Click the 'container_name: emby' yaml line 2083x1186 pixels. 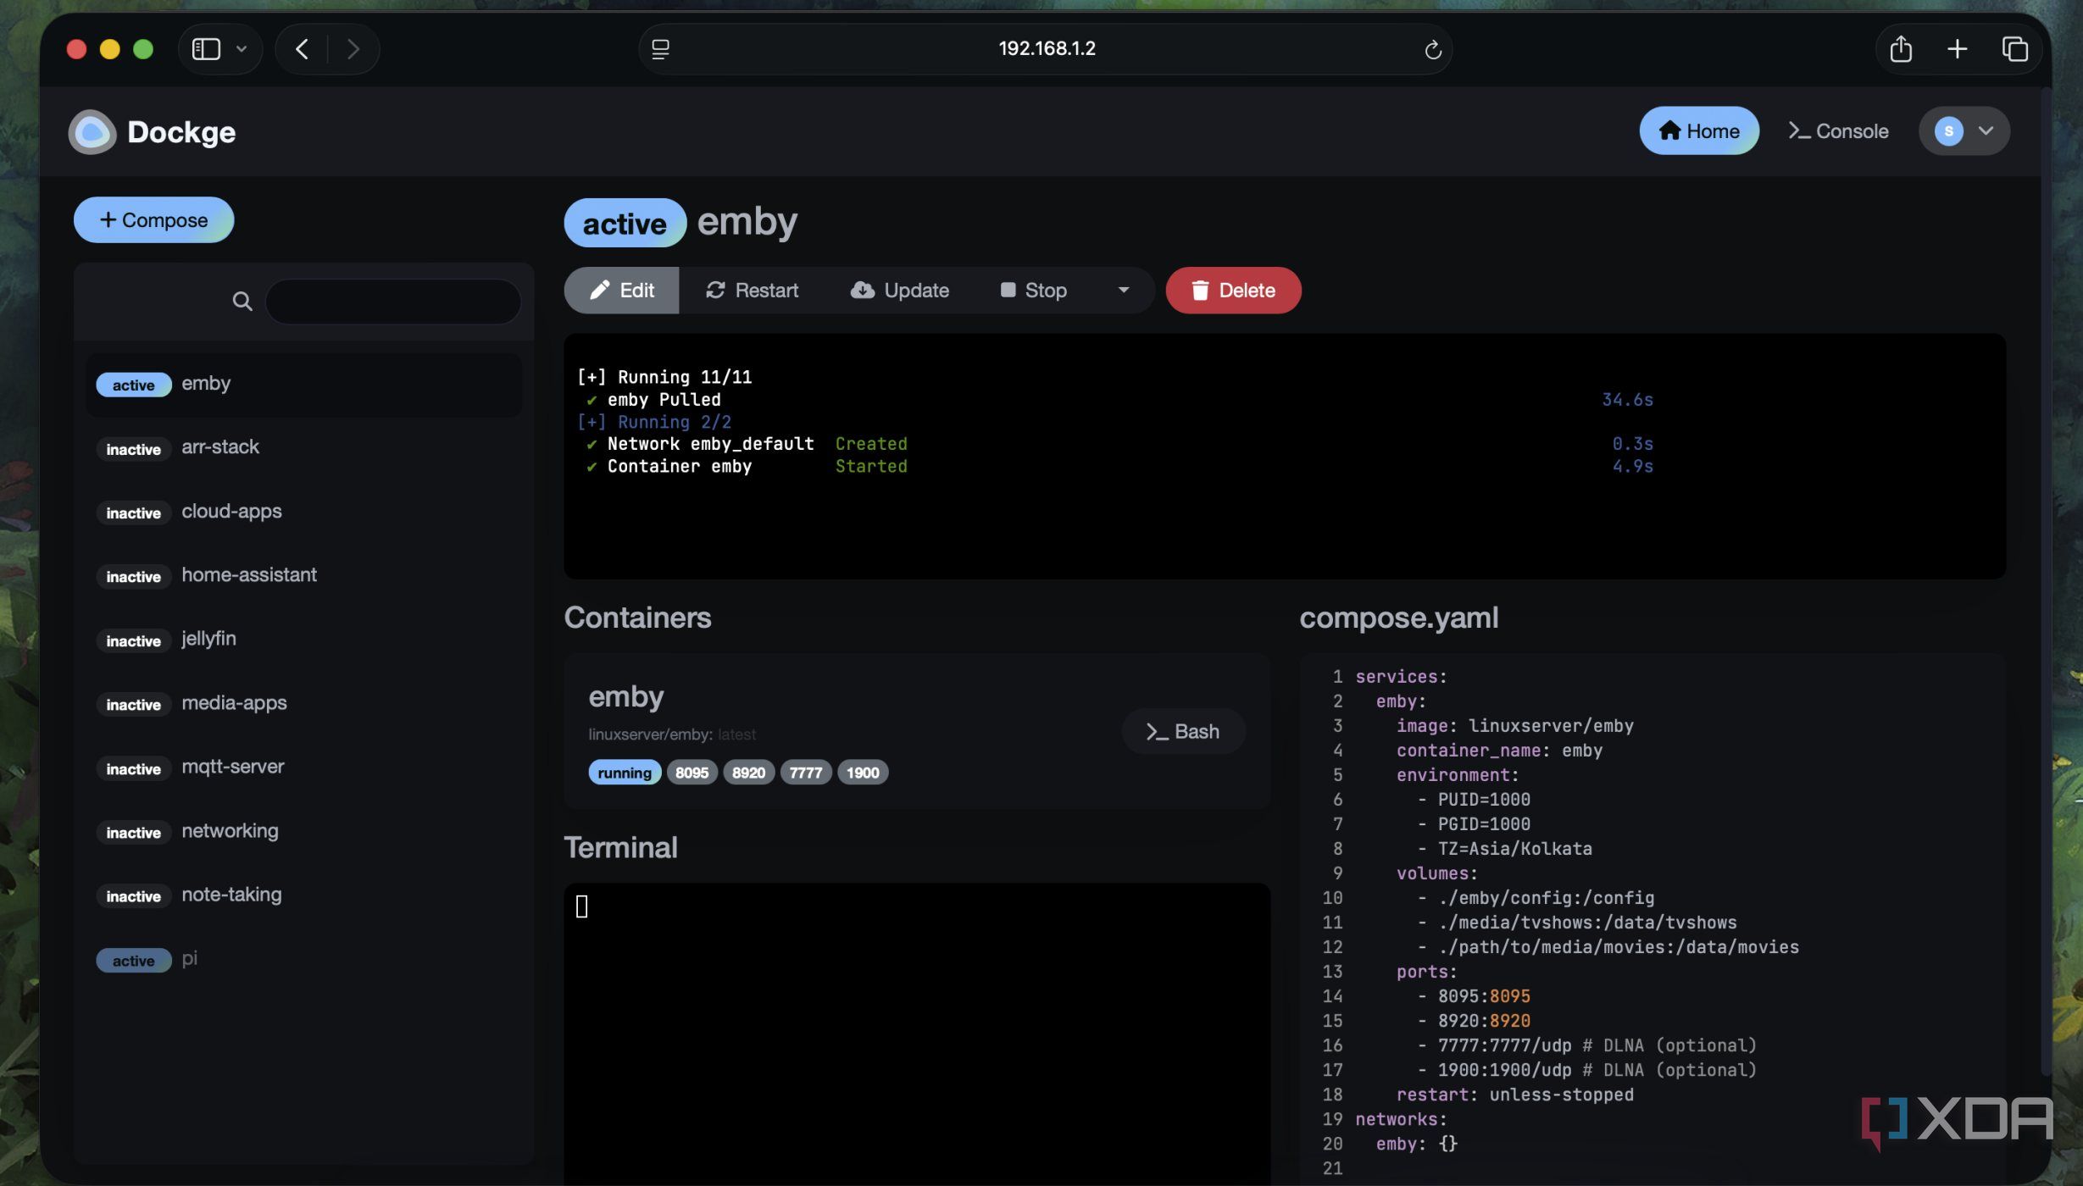1499,751
